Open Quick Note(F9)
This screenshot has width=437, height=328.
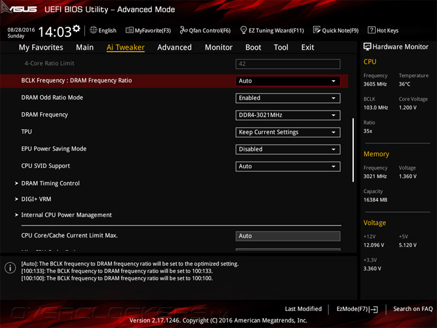[x=336, y=30]
